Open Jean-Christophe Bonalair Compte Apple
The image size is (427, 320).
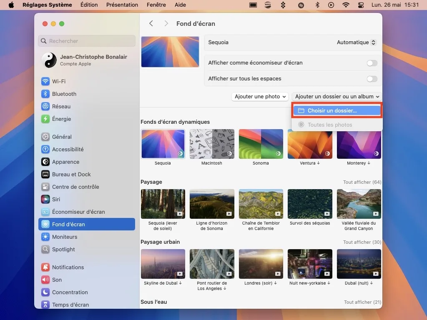pyautogui.click(x=87, y=60)
